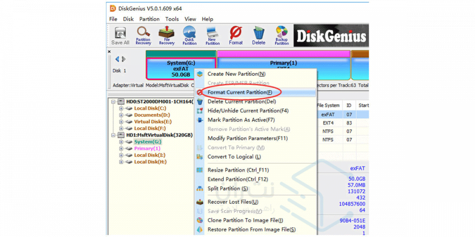Click the Delete trash can icon
This screenshot has height=237, width=475.
[259, 36]
